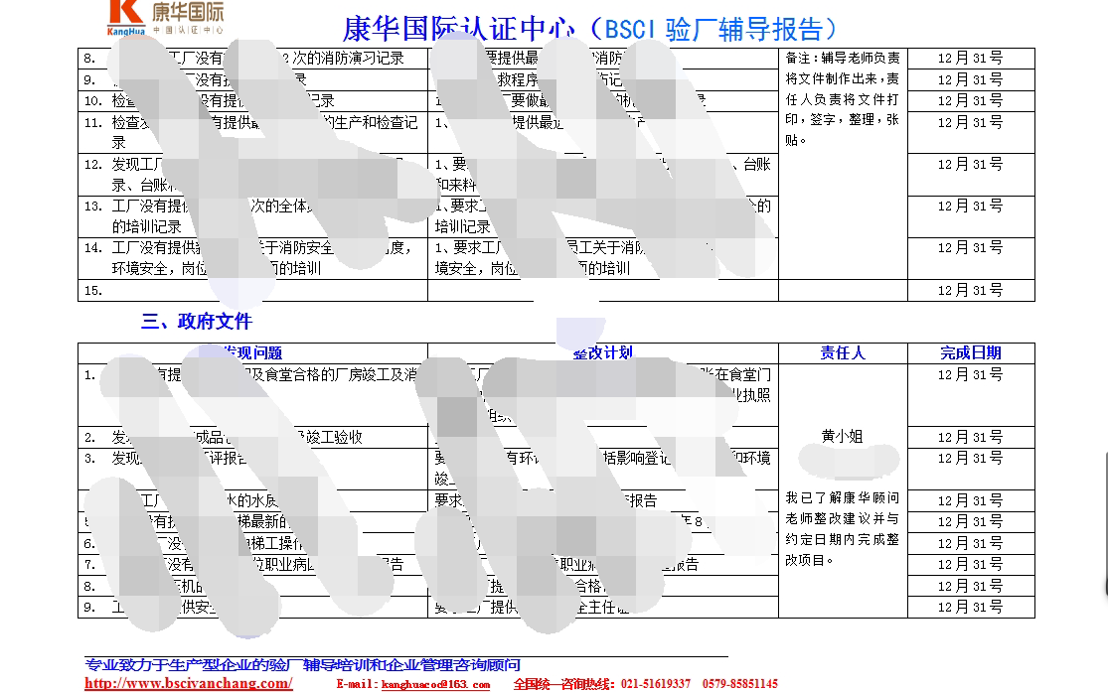Select the hotline number 021-51619337
This screenshot has width=1108, height=692.
tap(656, 683)
